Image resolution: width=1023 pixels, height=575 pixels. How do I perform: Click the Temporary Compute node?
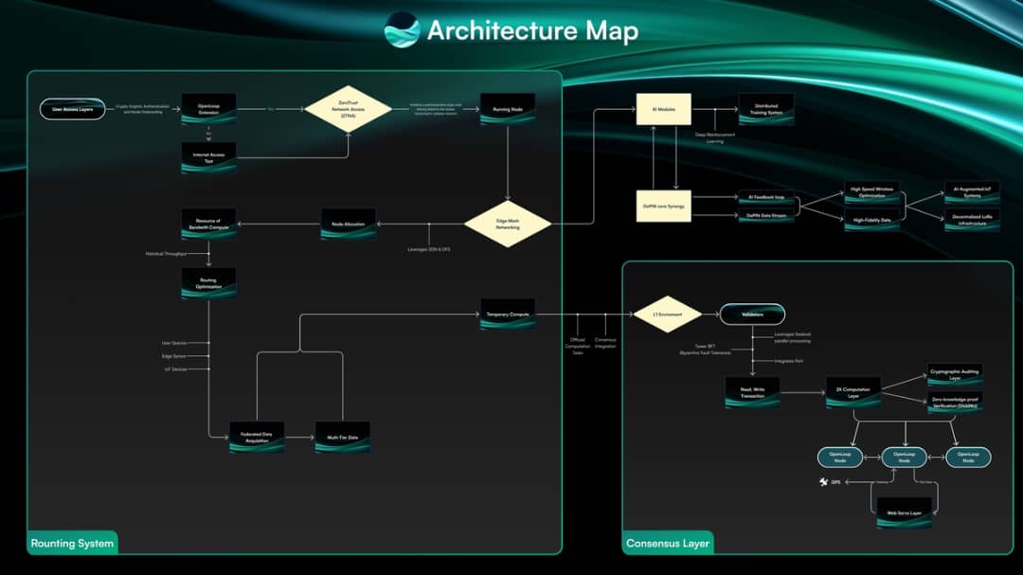tap(507, 313)
